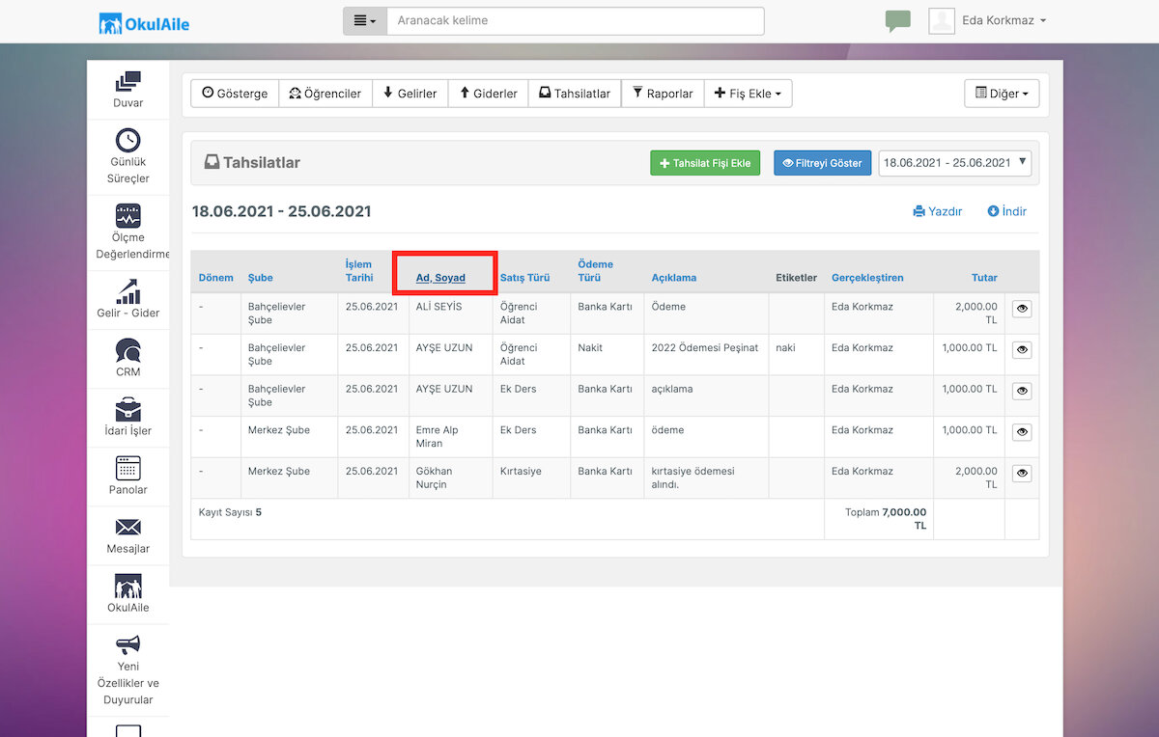The image size is (1159, 737).
Task: Click the Aranacak kelime search field
Action: point(576,21)
